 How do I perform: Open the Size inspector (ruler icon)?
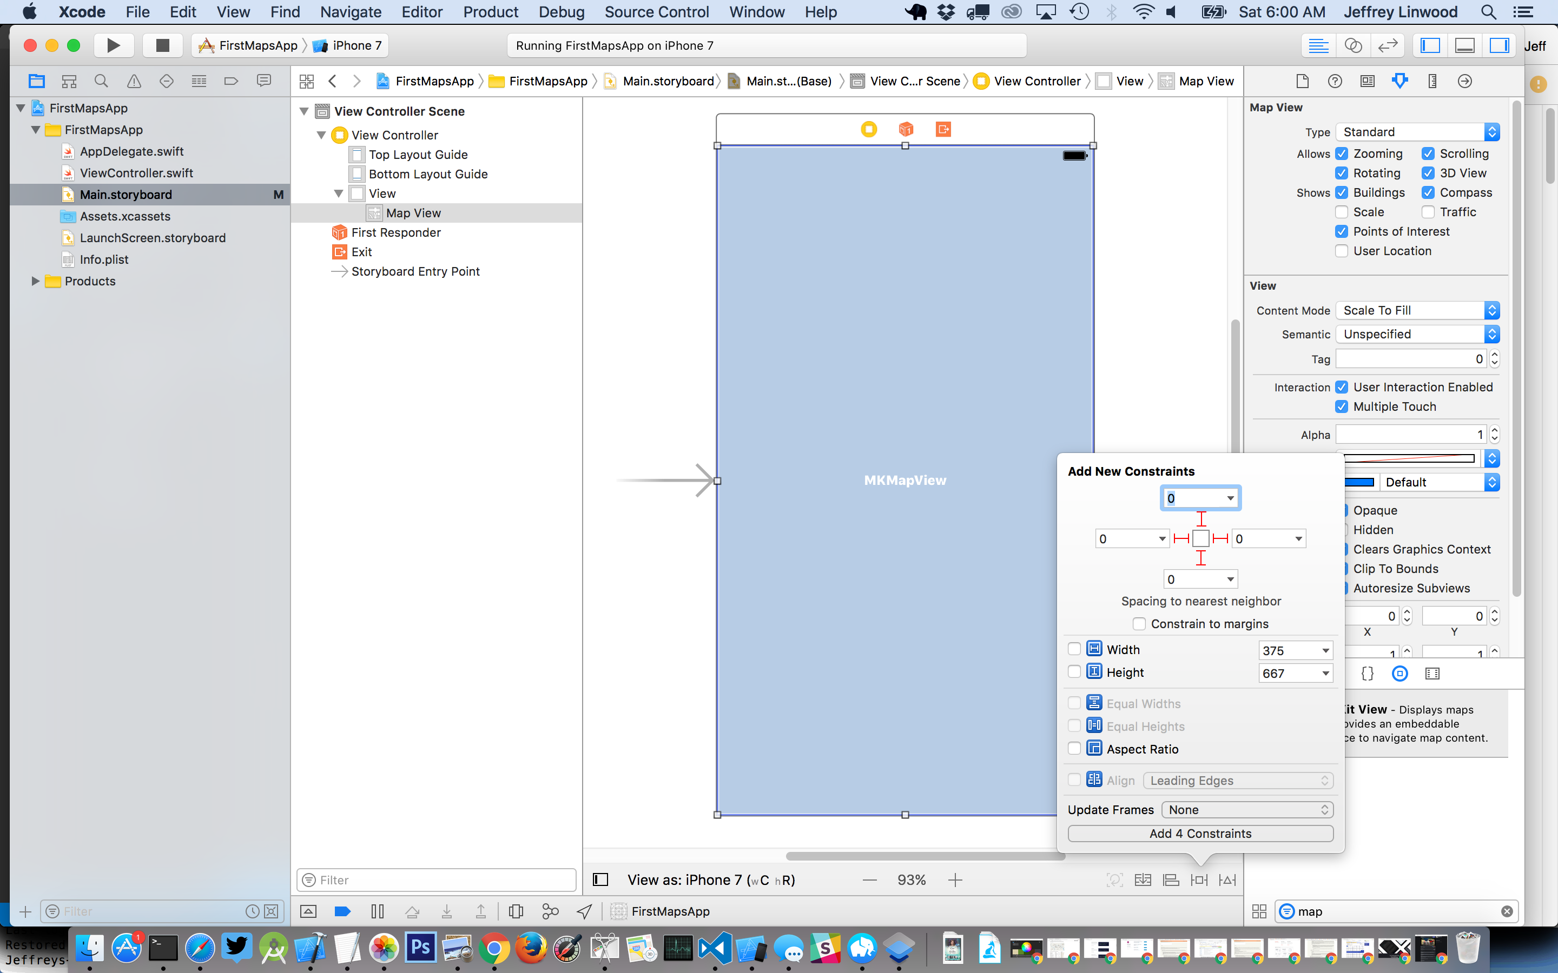1432,81
